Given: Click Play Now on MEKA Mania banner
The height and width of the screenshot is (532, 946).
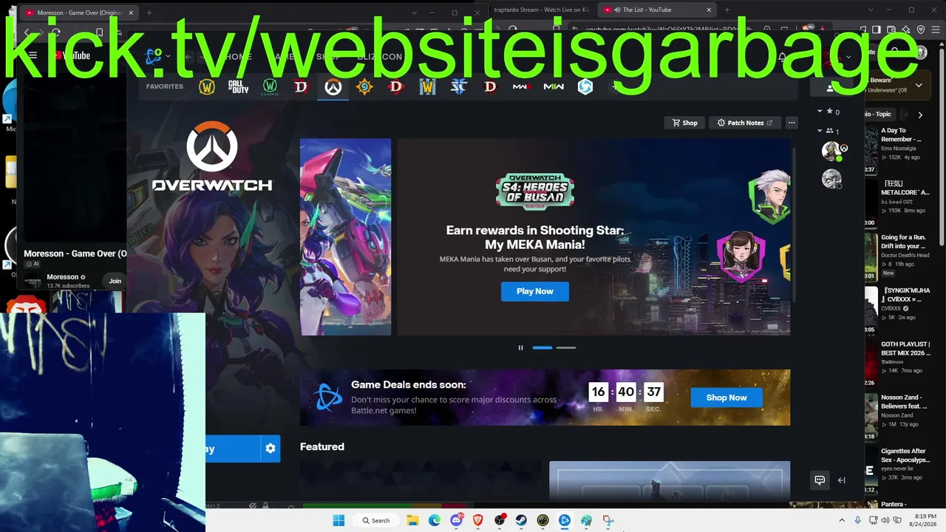Looking at the screenshot, I should [x=535, y=291].
